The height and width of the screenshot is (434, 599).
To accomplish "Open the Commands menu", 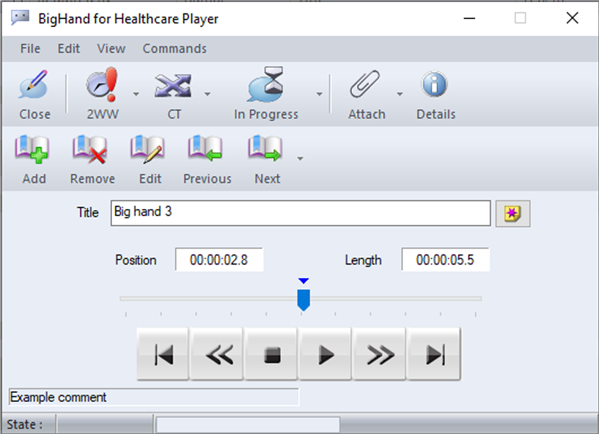I will coord(175,49).
